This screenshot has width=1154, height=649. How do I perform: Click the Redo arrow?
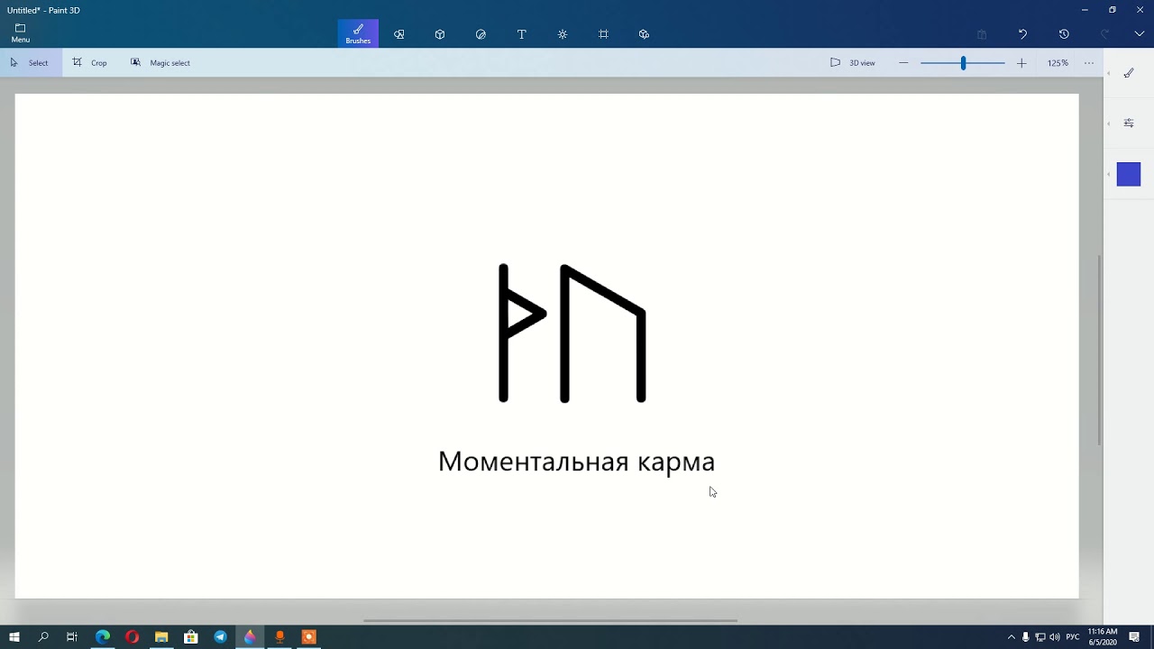tap(1104, 34)
